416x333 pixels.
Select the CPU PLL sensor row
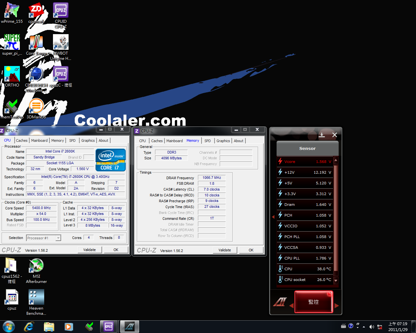pos(305,258)
